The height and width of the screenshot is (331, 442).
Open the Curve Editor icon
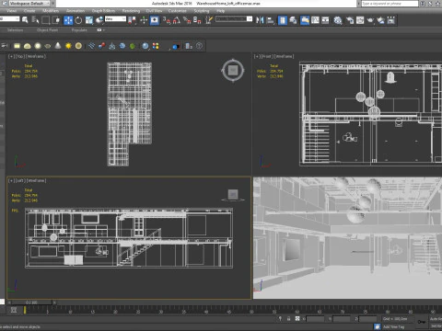coord(315,20)
